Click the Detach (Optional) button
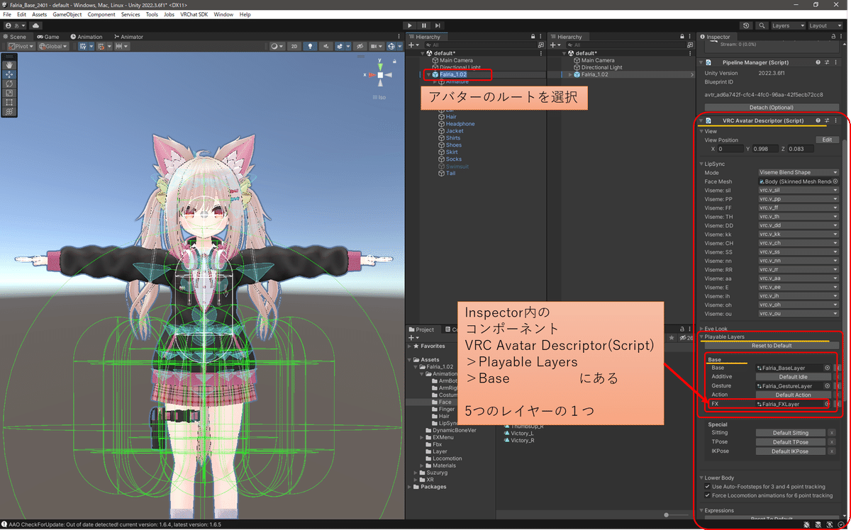851x530 pixels. tap(770, 107)
